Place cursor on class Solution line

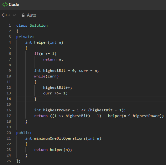[32, 25]
